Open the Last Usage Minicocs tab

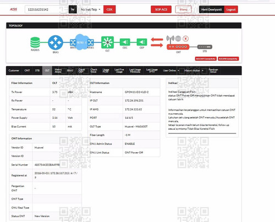tap(135, 70)
